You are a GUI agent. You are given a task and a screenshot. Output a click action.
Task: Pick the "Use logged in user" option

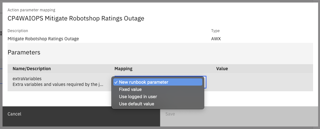(x=138, y=97)
